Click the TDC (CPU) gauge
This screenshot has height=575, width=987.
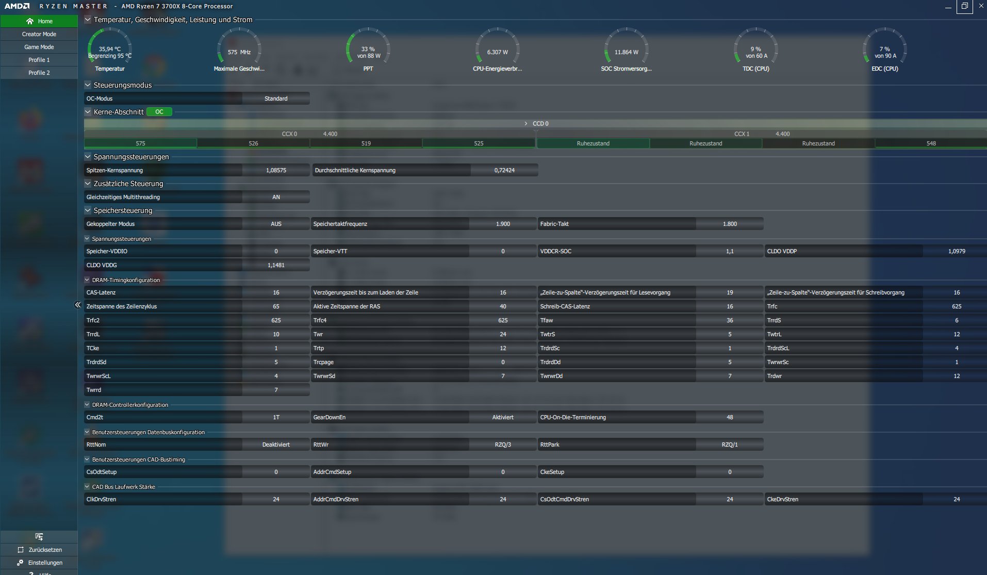756,50
